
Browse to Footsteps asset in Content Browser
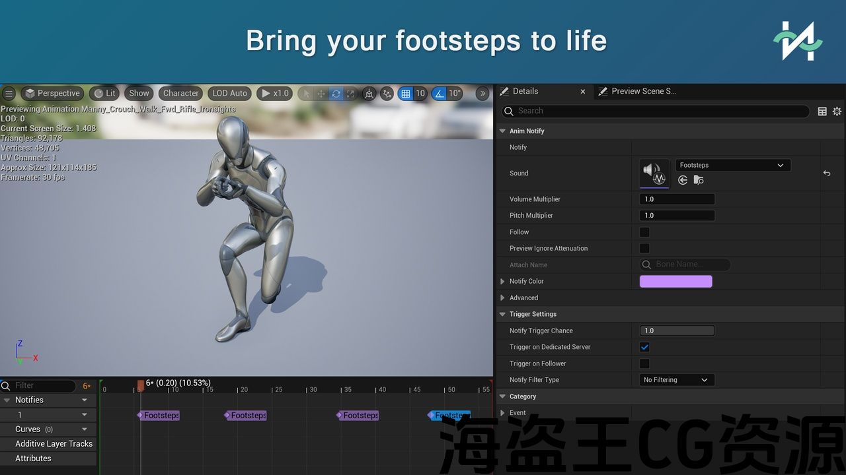click(699, 180)
